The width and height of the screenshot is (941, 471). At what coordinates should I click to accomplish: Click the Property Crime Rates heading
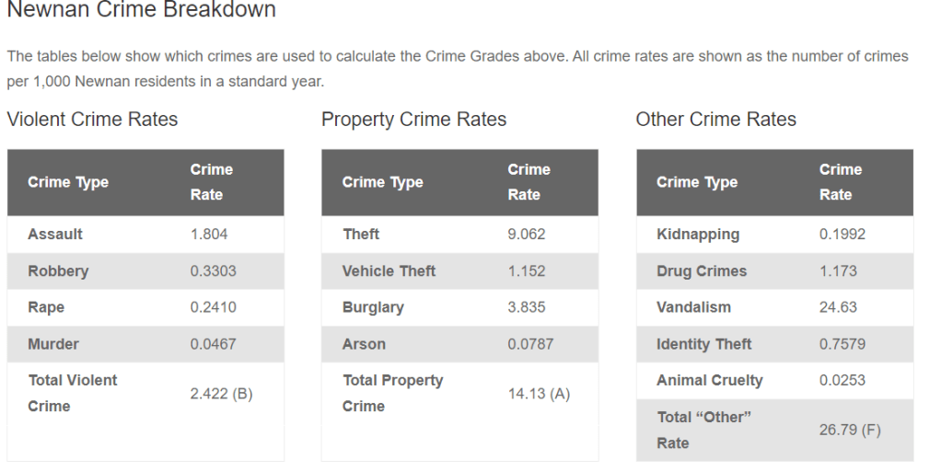point(413,120)
